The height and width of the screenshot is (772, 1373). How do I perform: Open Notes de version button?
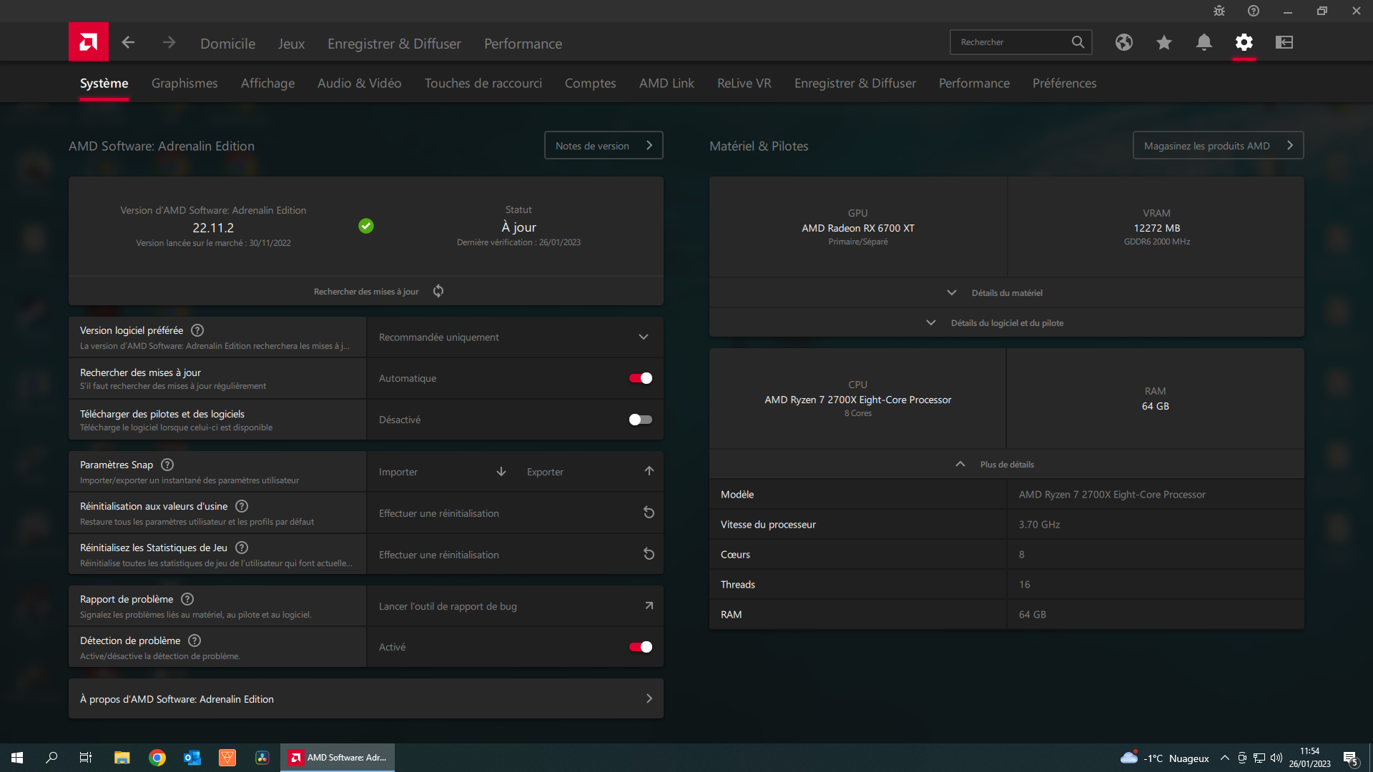pos(604,145)
